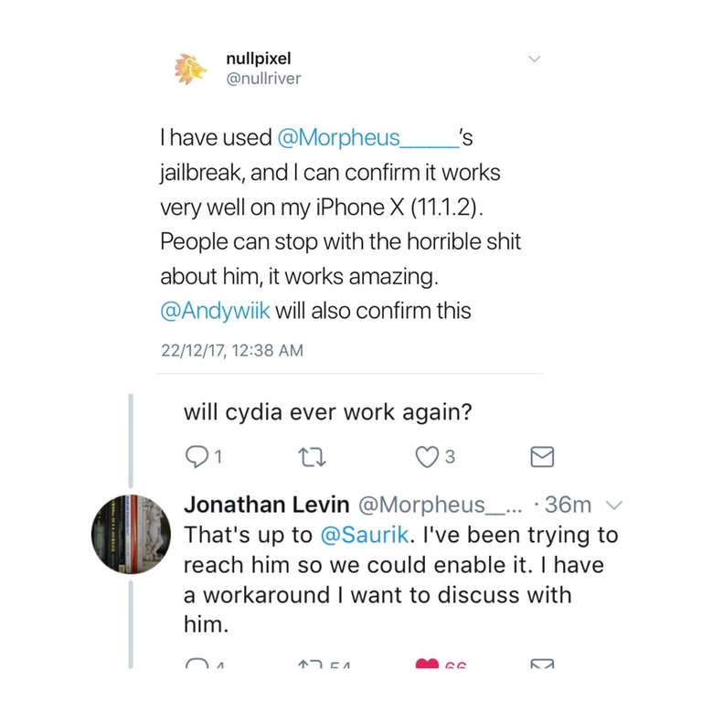Open the @Andywiik mention link
The height and width of the screenshot is (702, 702).
215,310
